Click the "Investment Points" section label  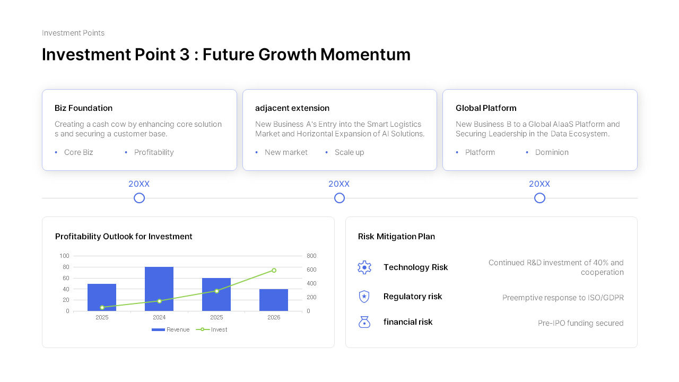coord(73,33)
